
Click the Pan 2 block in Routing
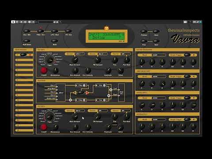(x=101, y=100)
